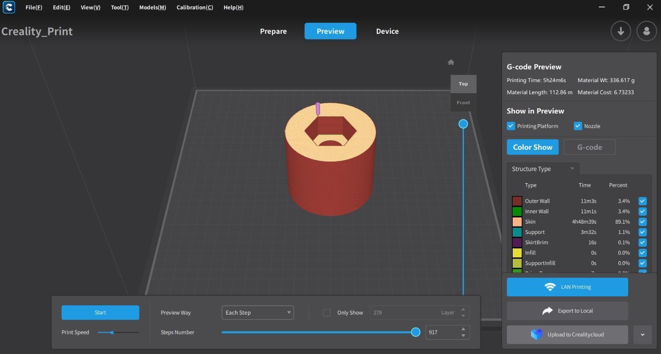661x354 pixels.
Task: Click the home view icon
Action: coord(451,62)
